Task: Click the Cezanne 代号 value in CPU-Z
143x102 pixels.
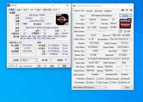Action: 29,18
